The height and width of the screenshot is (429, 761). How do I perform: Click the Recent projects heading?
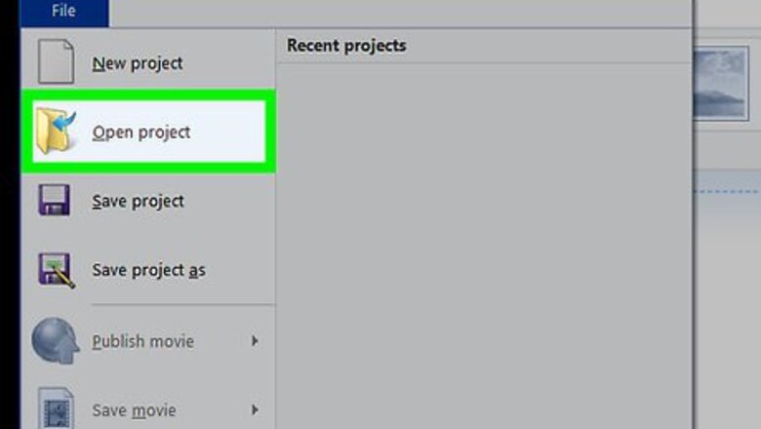(x=346, y=46)
